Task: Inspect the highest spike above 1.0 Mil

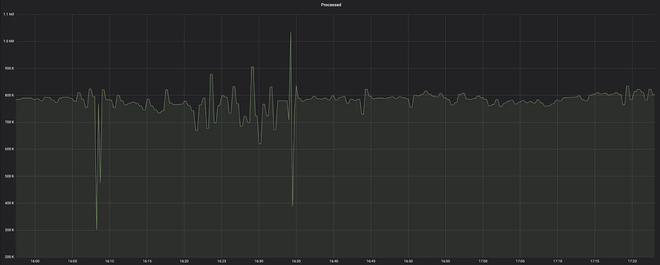Action: [x=291, y=32]
